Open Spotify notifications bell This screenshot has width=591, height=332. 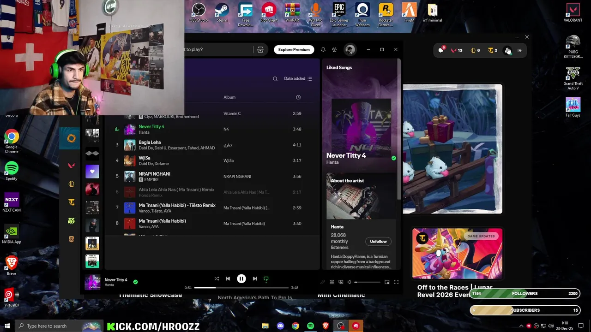pyautogui.click(x=323, y=49)
